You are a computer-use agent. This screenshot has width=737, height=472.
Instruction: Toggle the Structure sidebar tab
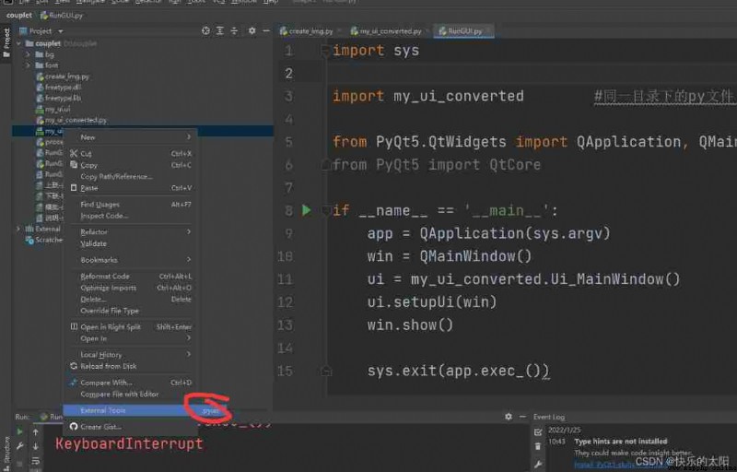click(6, 454)
